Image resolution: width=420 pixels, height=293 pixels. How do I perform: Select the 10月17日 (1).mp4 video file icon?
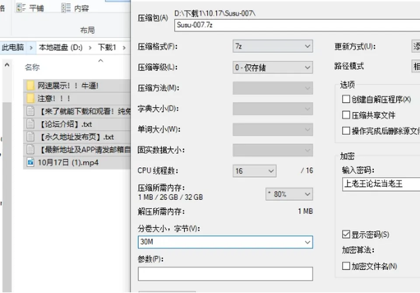click(31, 162)
